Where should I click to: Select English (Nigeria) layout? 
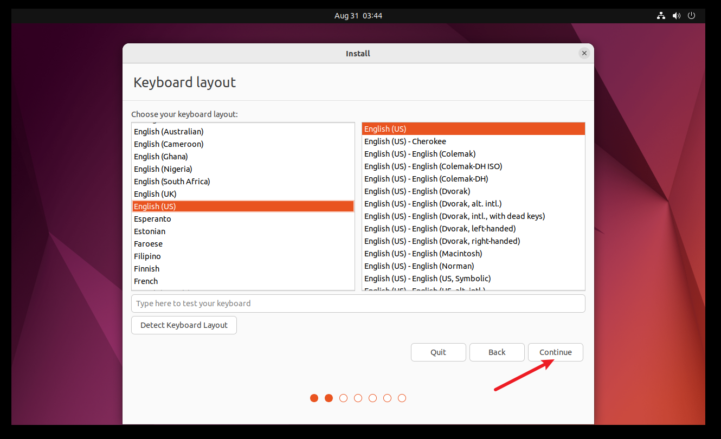point(243,169)
